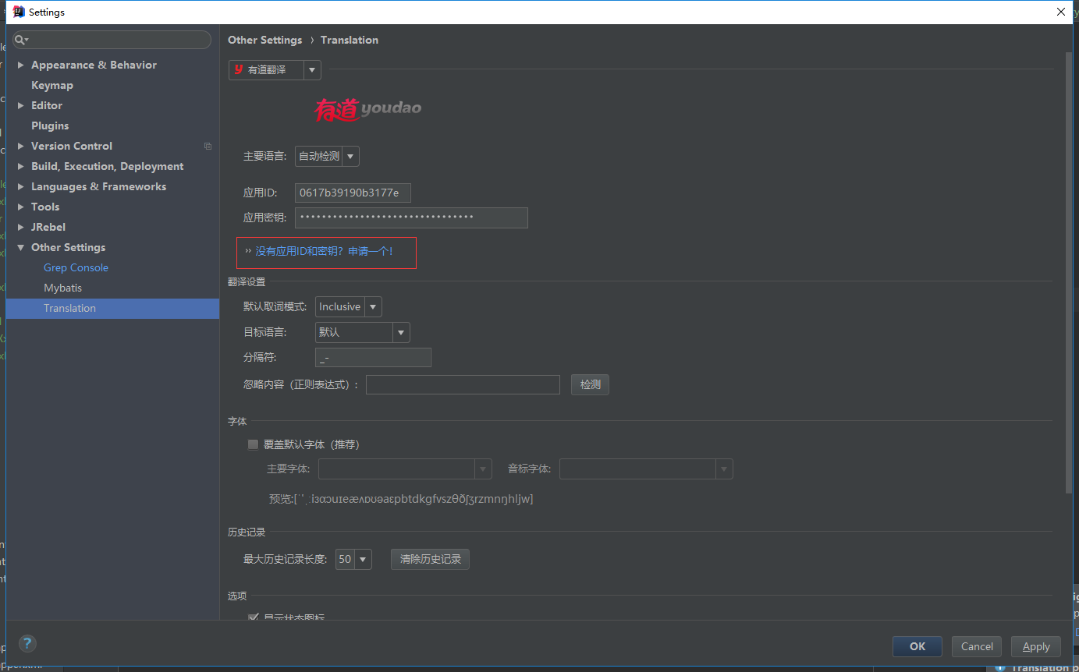Click the help question mark icon

[27, 643]
